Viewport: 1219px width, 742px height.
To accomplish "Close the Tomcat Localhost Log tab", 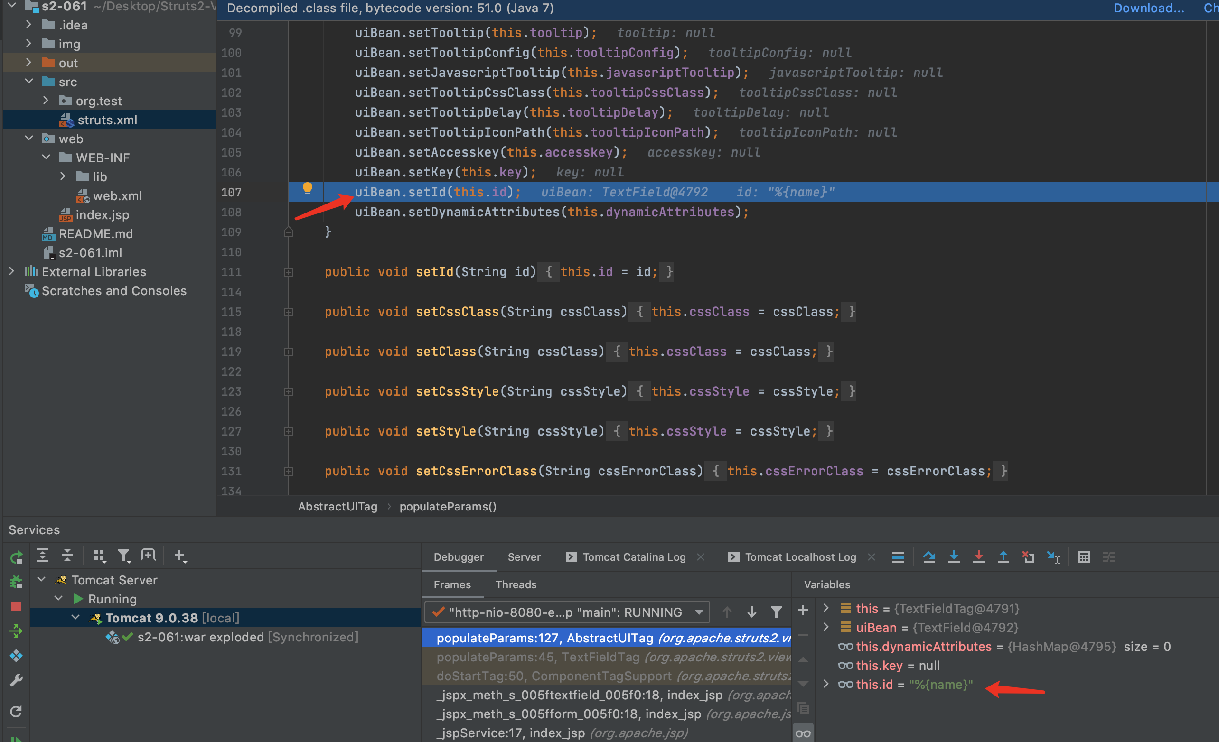I will point(871,557).
